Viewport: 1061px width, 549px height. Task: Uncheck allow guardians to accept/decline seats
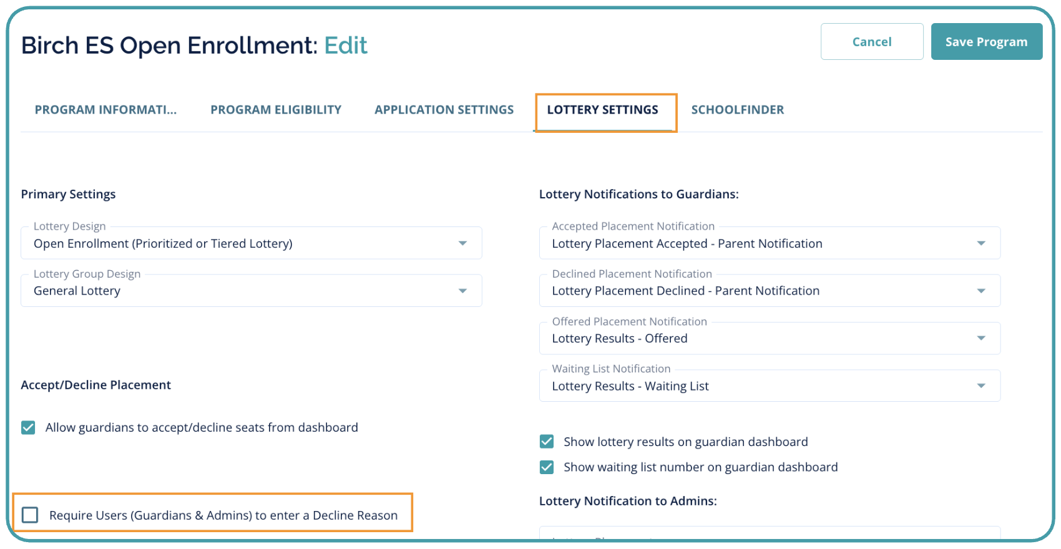coord(28,427)
